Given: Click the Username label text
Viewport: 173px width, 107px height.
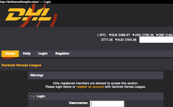Looking at the screenshot, I should click(78, 103).
